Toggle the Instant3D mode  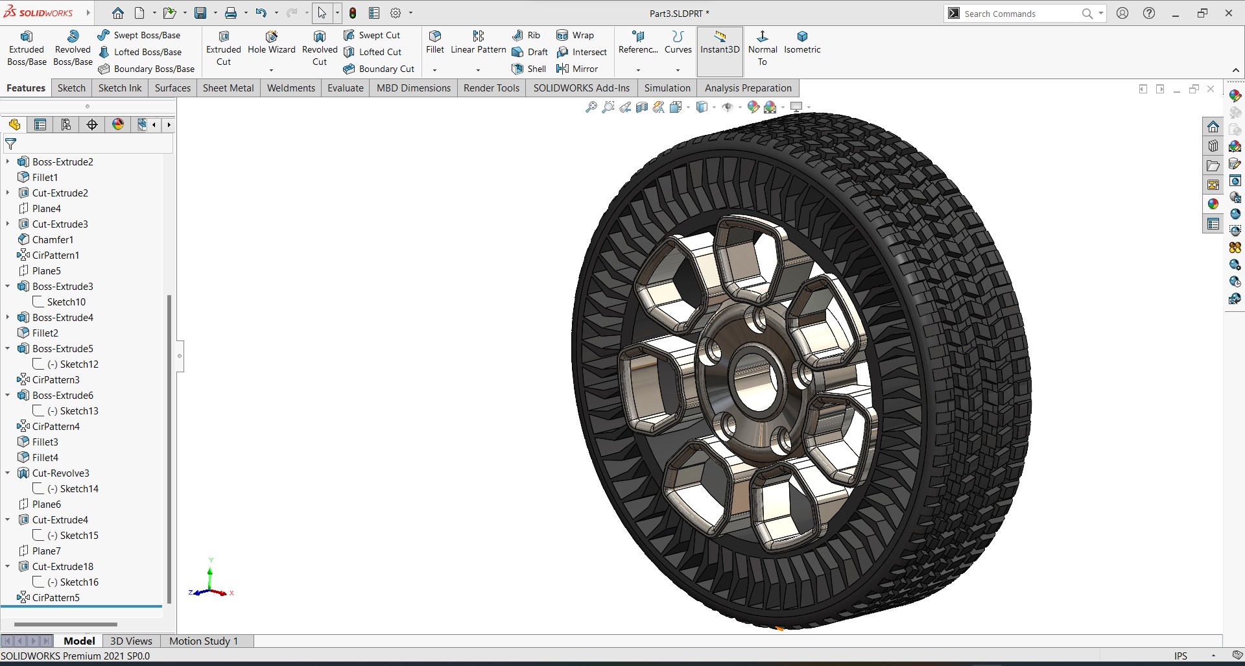720,43
